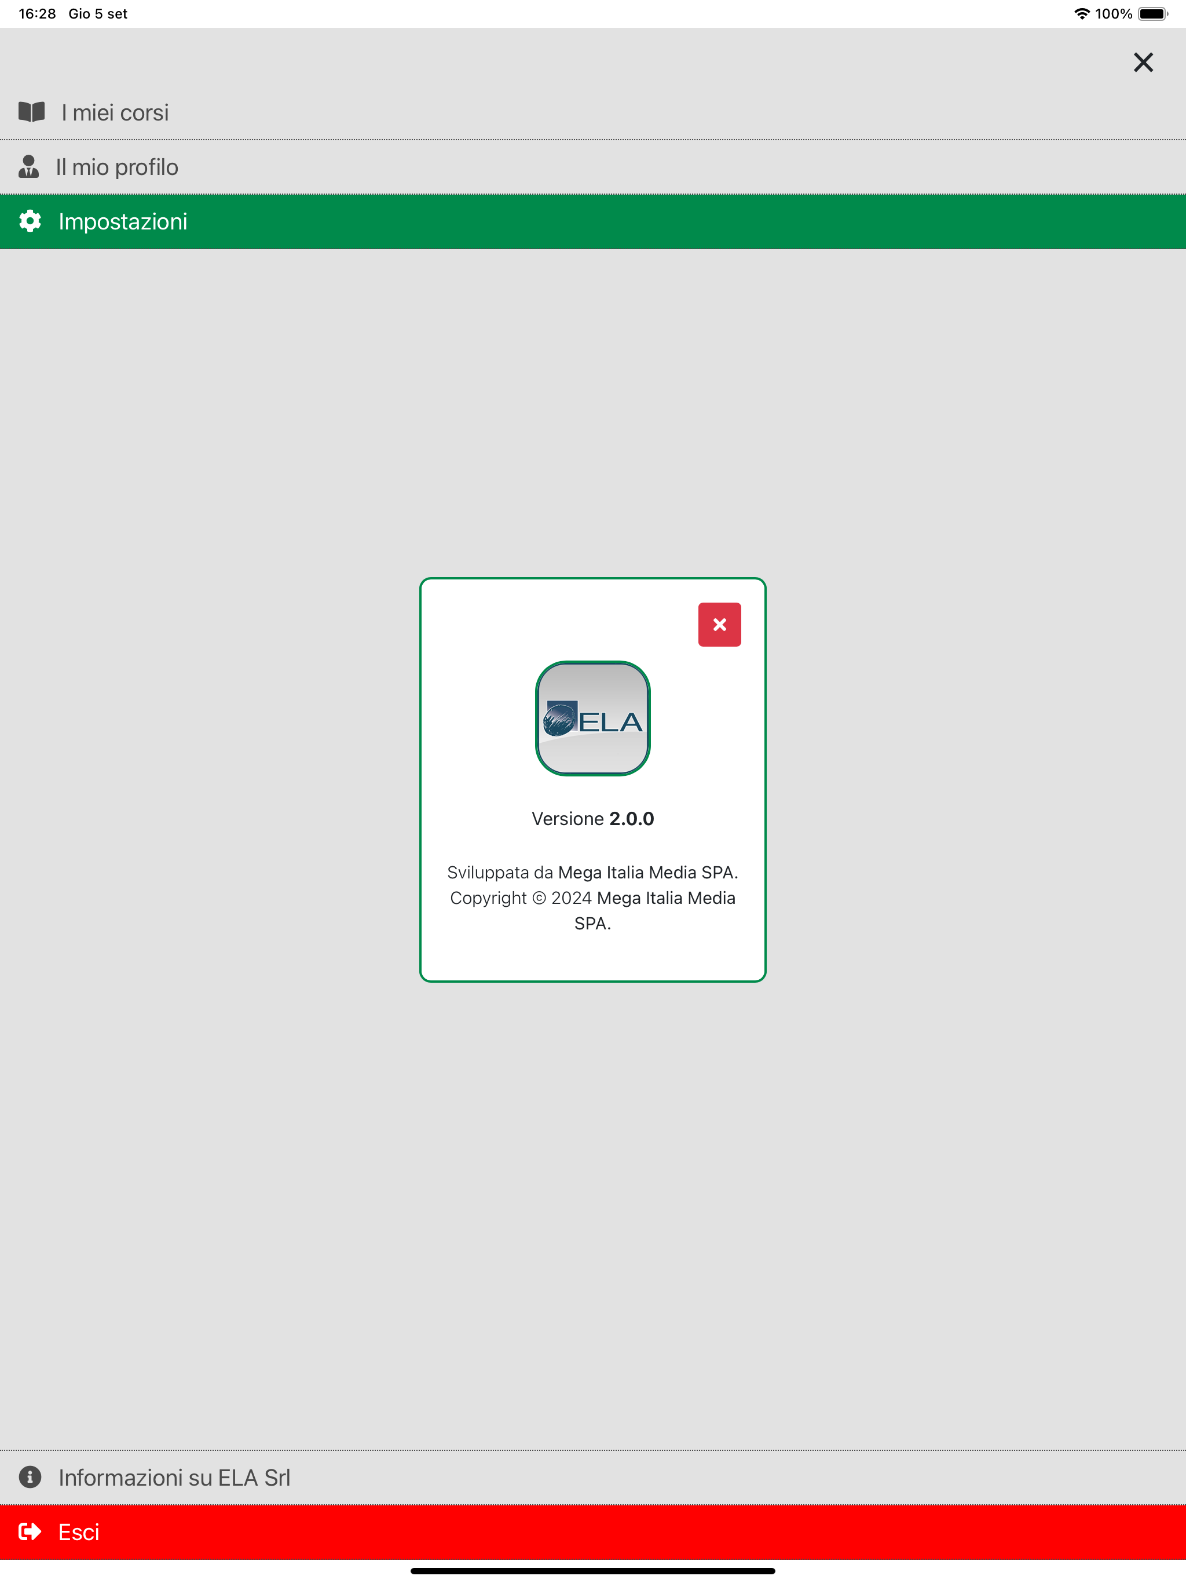Select the Impostazioni menu item

tap(593, 222)
